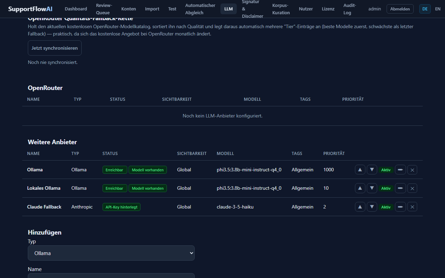View the Audit-Log
Screen dimensions: 445x278
pyautogui.click(x=349, y=9)
